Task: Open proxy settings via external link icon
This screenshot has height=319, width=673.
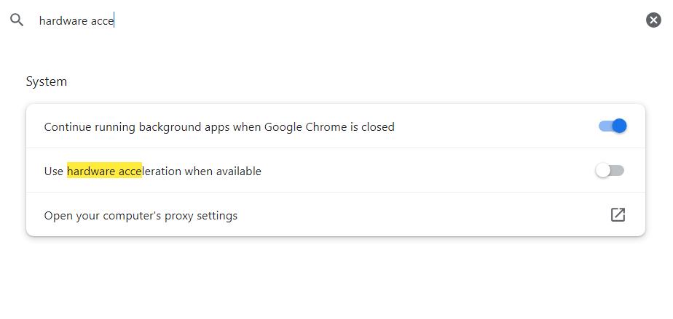Action: point(618,214)
